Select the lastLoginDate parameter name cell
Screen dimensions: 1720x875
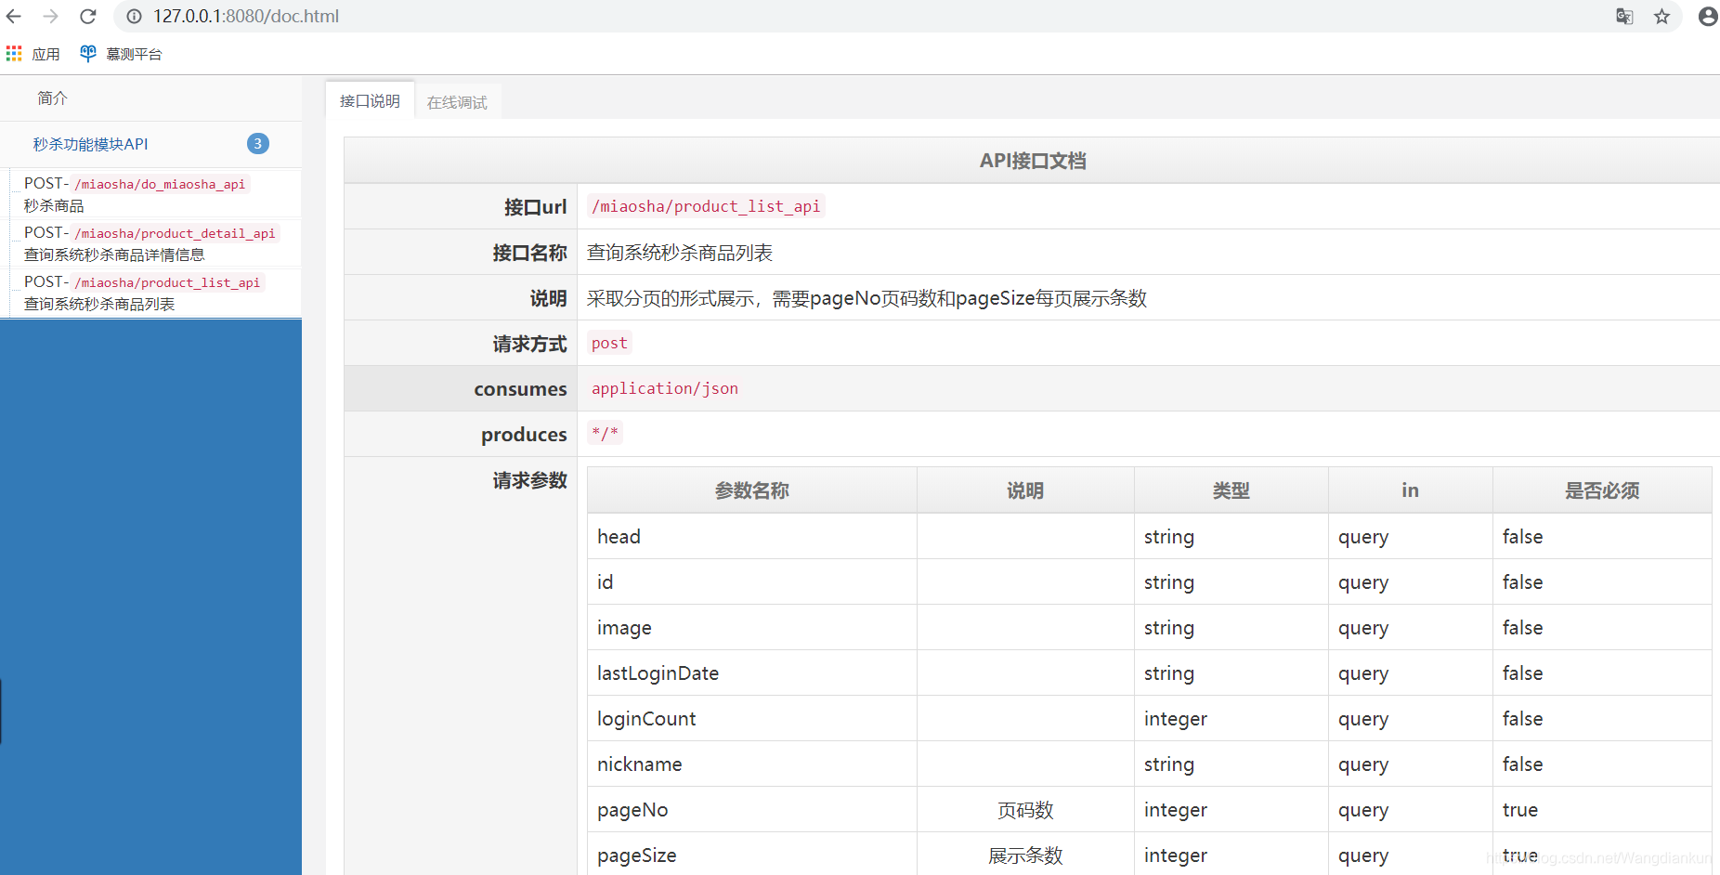coord(752,673)
